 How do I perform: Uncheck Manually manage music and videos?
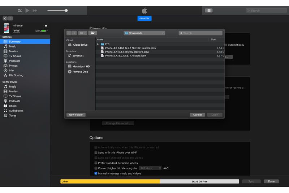click(96, 173)
